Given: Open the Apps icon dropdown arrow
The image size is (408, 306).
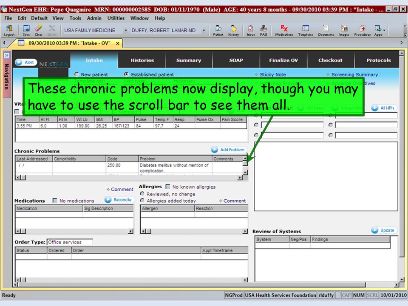Looking at the screenshot, I should (384, 30).
